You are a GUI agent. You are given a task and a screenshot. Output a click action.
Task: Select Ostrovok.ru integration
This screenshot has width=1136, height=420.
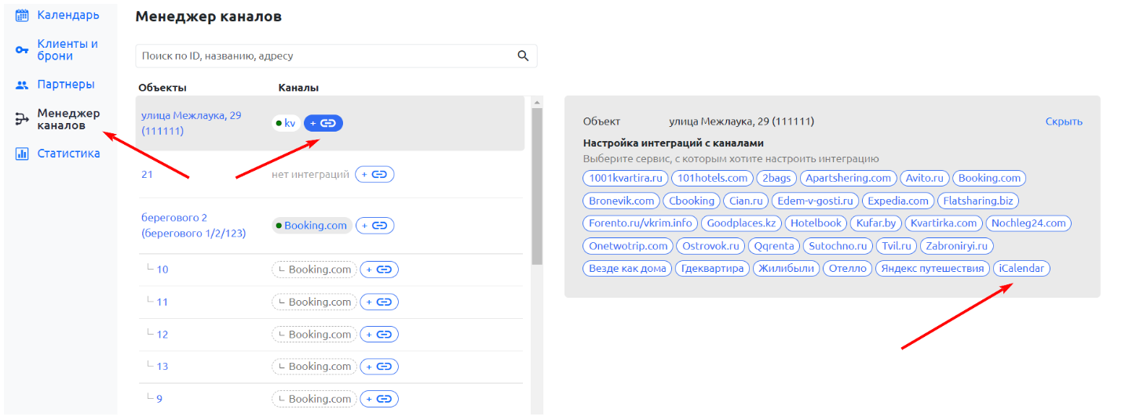(x=710, y=246)
